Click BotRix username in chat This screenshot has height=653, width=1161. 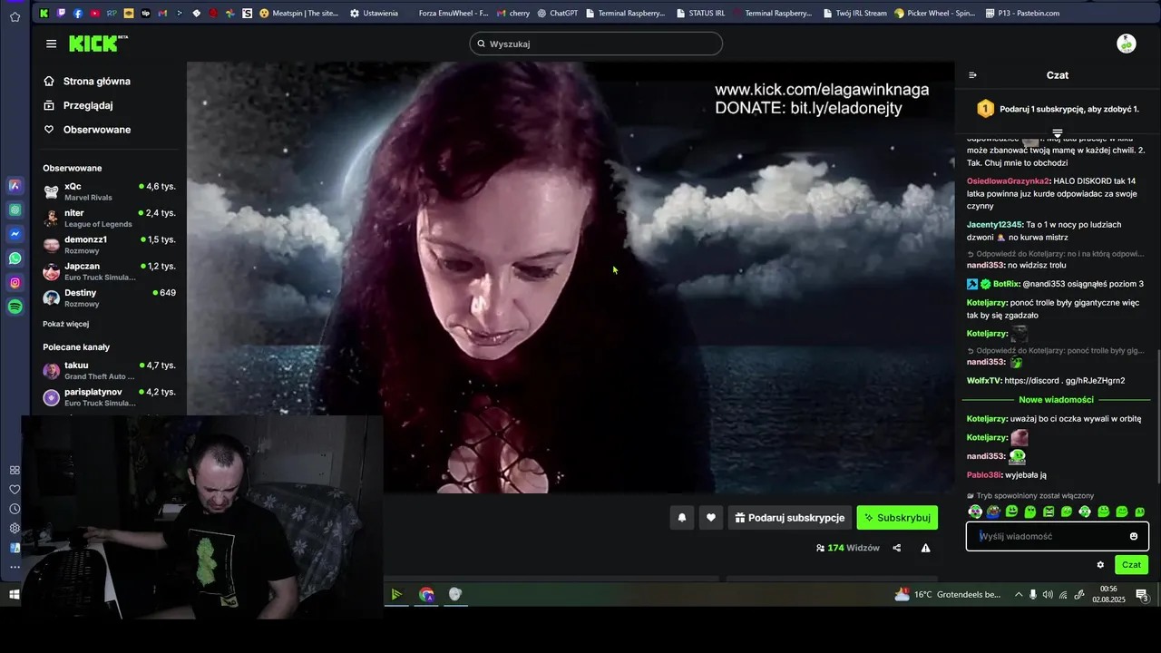click(x=1006, y=284)
